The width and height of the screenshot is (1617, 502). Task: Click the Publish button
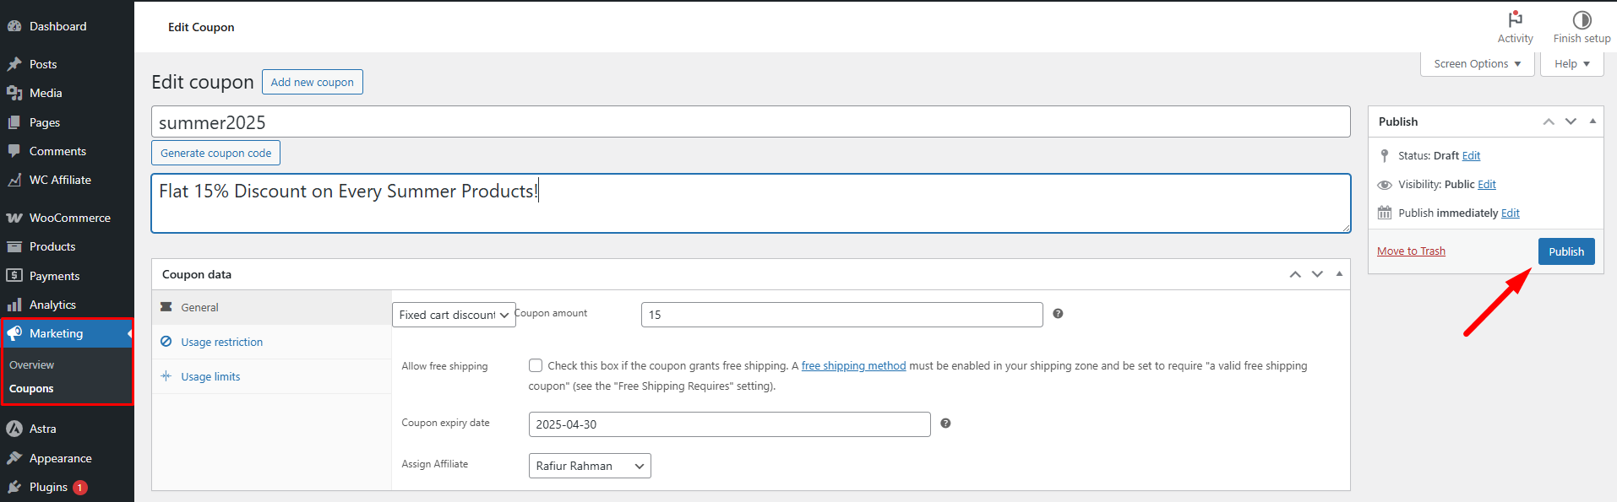click(1566, 251)
